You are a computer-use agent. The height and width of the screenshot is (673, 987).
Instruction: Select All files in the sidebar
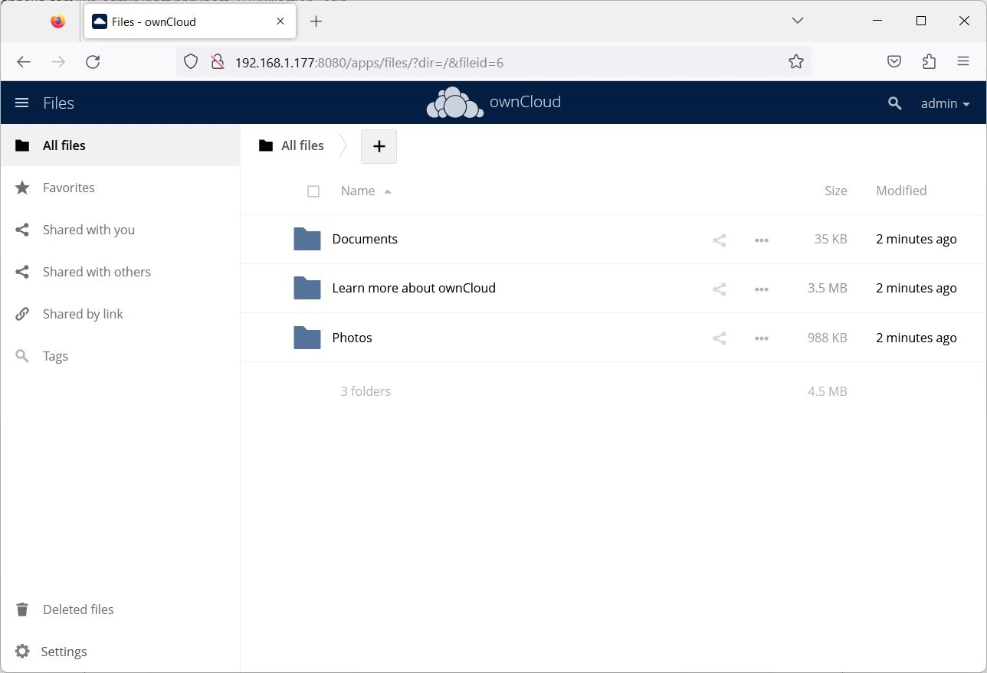(120, 145)
